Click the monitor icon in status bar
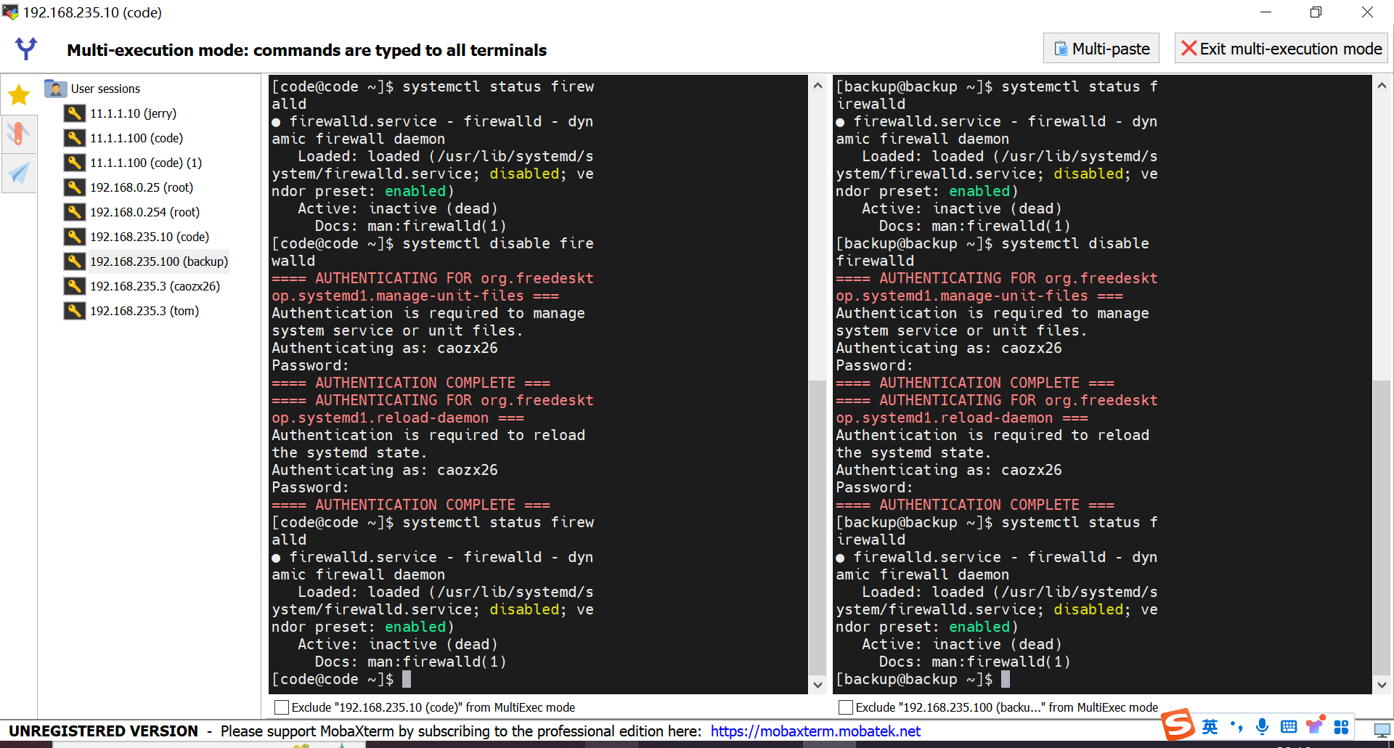Image resolution: width=1394 pixels, height=748 pixels. tap(1382, 730)
